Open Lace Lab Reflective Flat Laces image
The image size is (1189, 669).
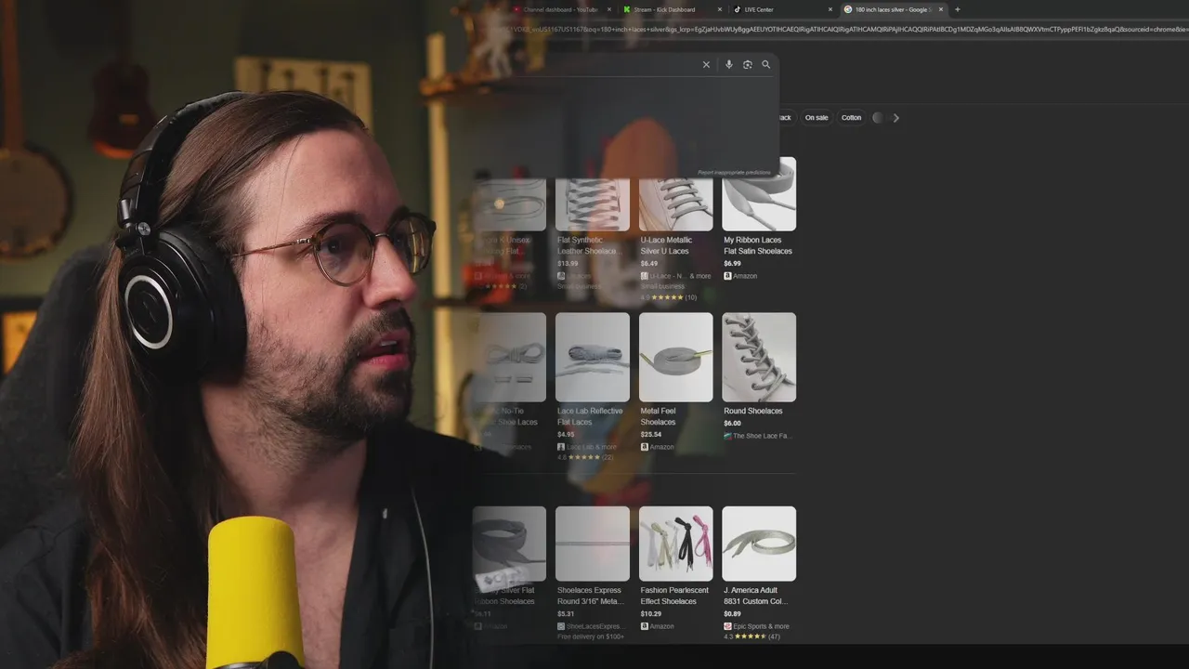coord(593,357)
